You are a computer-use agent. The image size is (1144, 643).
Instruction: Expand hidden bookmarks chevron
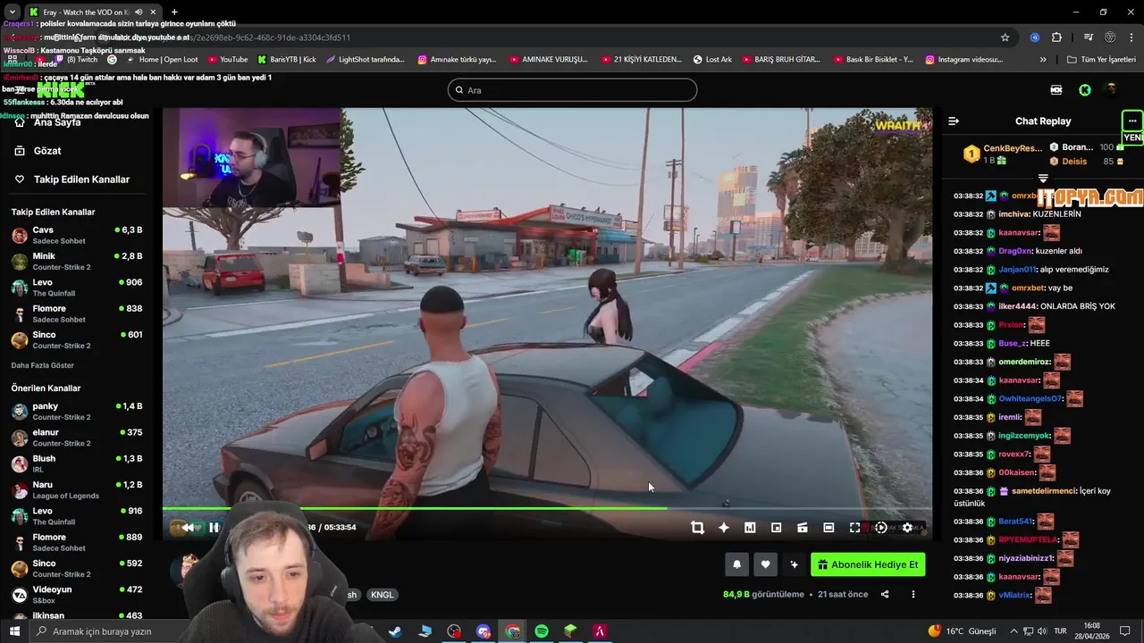click(1043, 60)
